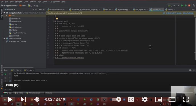The image size is (196, 106).
Task: Toggle theater mode view
Action: (172, 99)
